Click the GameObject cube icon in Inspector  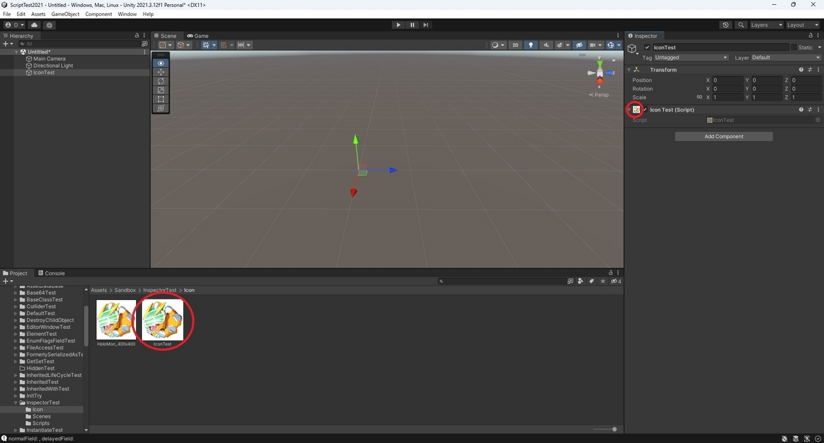[632, 49]
